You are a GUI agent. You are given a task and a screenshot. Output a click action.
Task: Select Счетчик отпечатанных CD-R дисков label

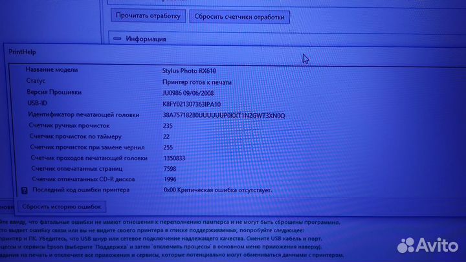coord(83,179)
